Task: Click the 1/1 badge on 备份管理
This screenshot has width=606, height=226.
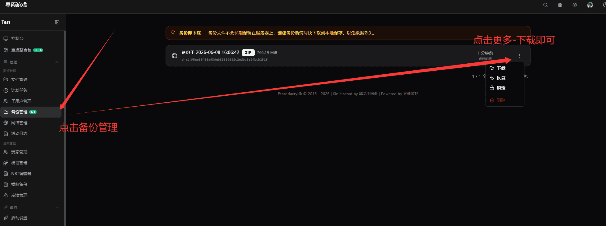Action: coord(33,112)
